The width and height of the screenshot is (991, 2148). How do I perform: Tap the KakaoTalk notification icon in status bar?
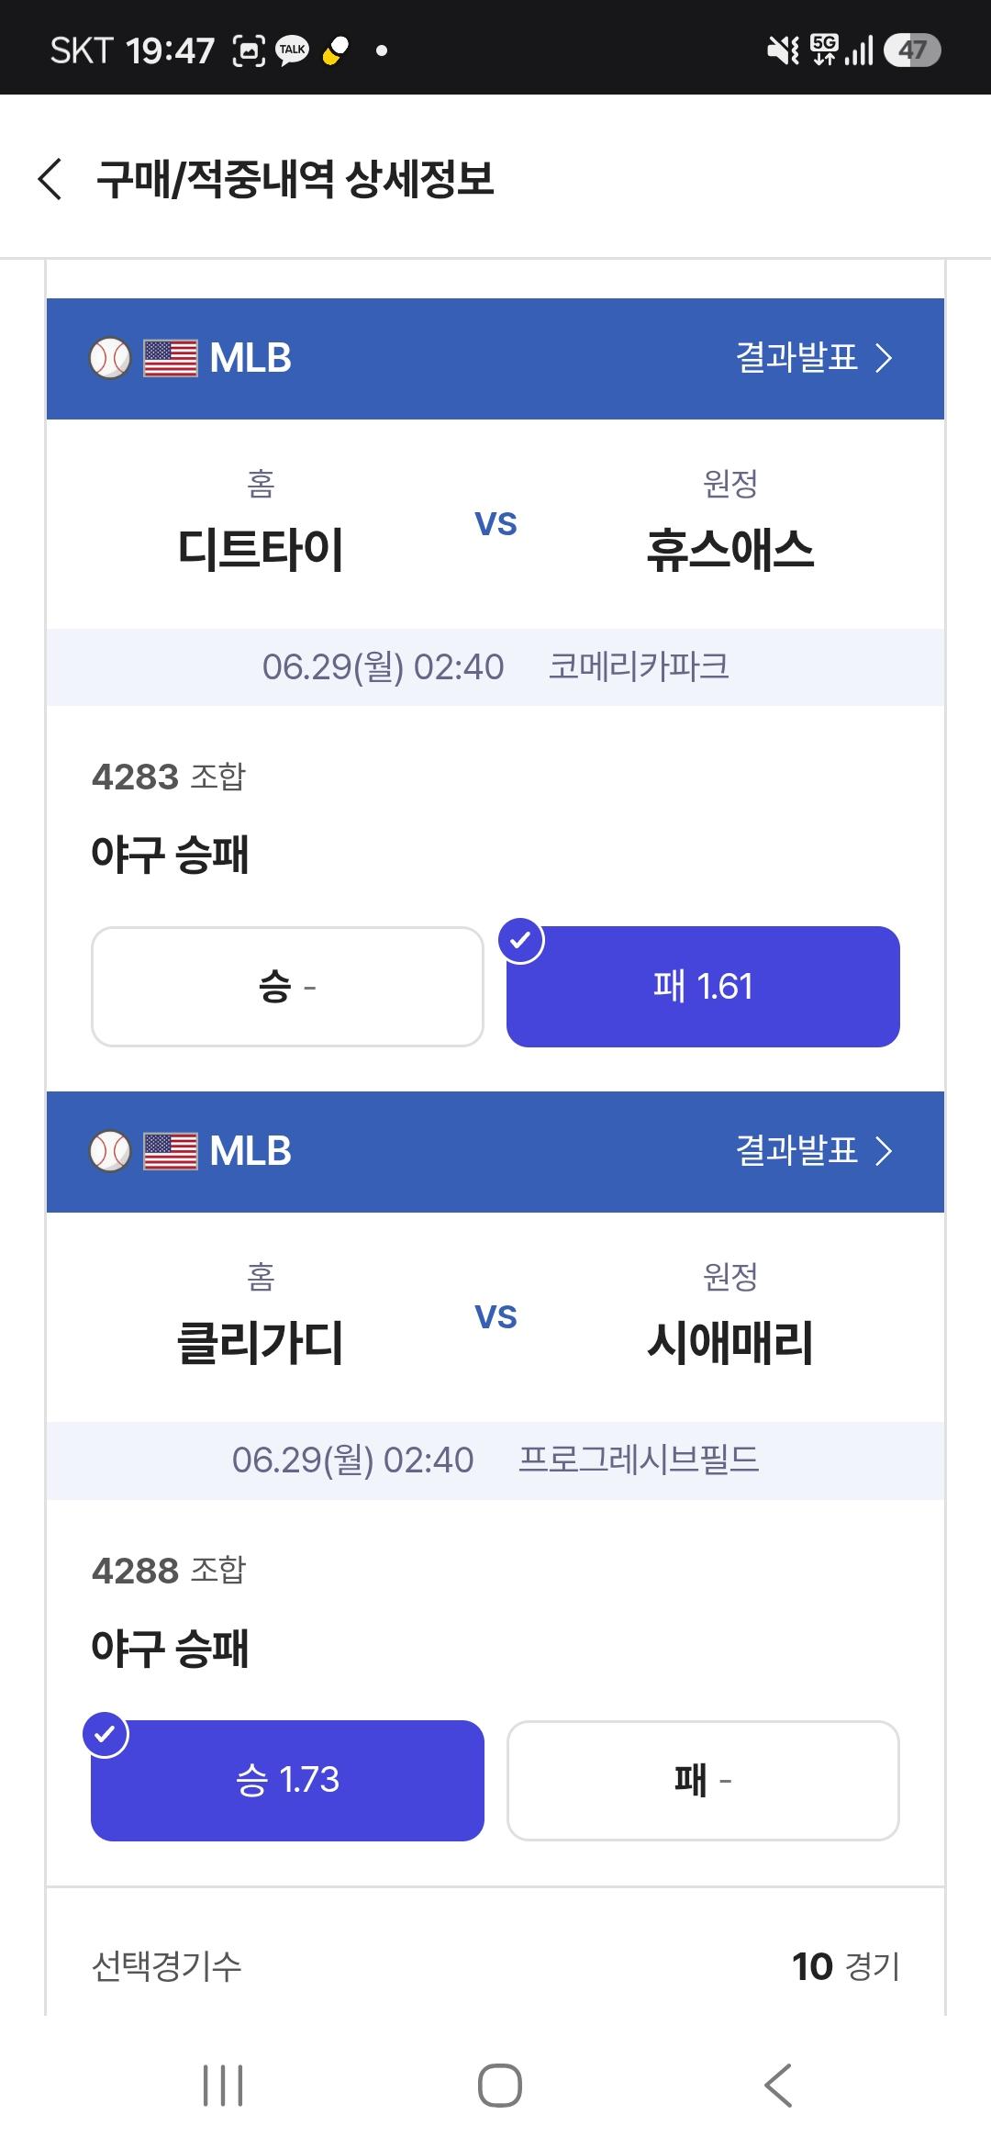(x=293, y=50)
